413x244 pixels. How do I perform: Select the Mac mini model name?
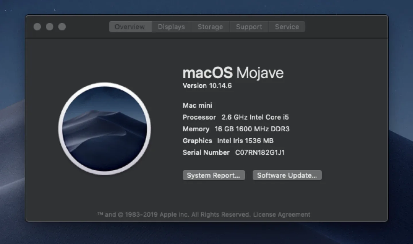pyautogui.click(x=197, y=105)
